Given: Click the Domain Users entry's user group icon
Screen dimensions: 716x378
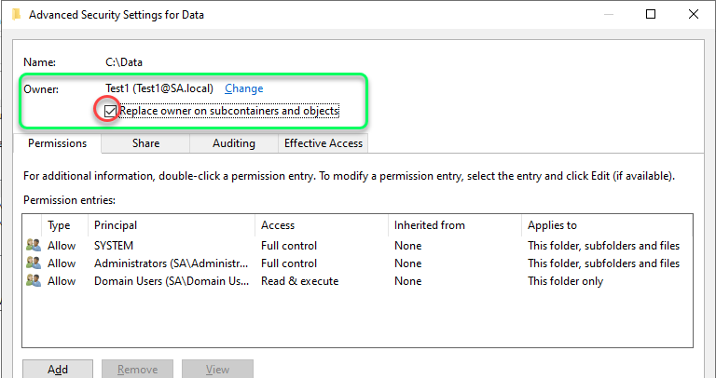Looking at the screenshot, I should (x=34, y=281).
